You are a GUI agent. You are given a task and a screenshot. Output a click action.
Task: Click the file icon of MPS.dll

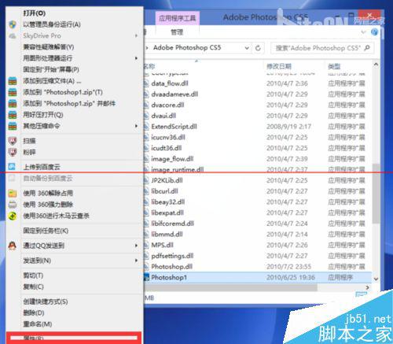(146, 245)
